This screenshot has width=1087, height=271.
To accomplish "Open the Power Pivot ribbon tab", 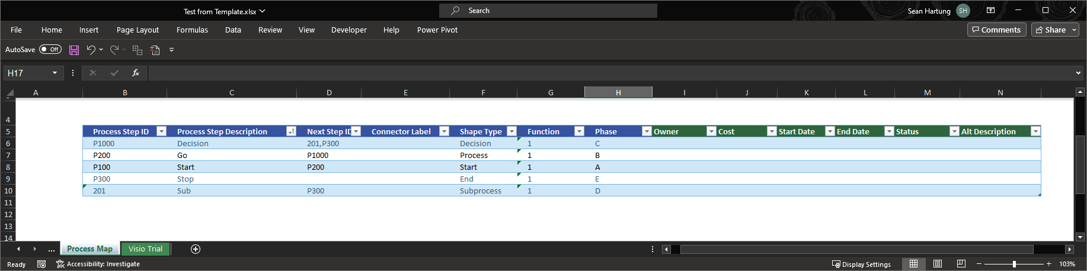I will pos(437,30).
